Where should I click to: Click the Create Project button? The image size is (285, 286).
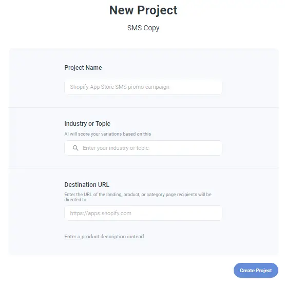(x=256, y=270)
